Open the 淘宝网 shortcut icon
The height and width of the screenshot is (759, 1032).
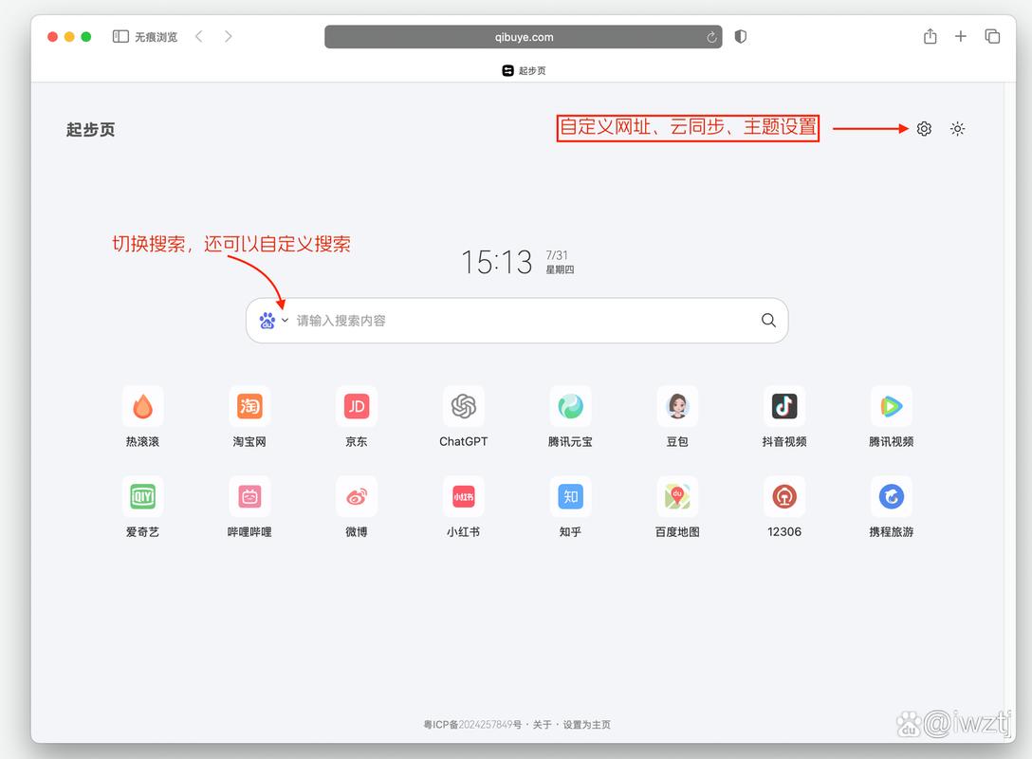click(x=249, y=406)
